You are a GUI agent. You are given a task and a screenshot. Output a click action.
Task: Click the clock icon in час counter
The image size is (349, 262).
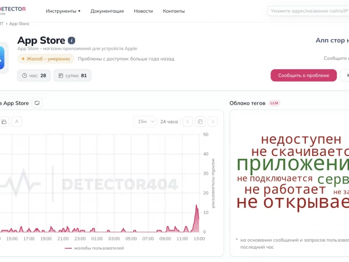24,76
